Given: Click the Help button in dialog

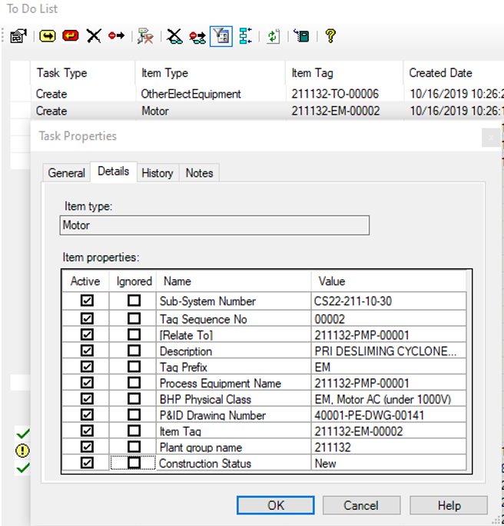Looking at the screenshot, I should 449,505.
